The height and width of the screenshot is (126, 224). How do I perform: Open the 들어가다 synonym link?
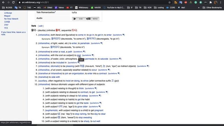click(91, 38)
